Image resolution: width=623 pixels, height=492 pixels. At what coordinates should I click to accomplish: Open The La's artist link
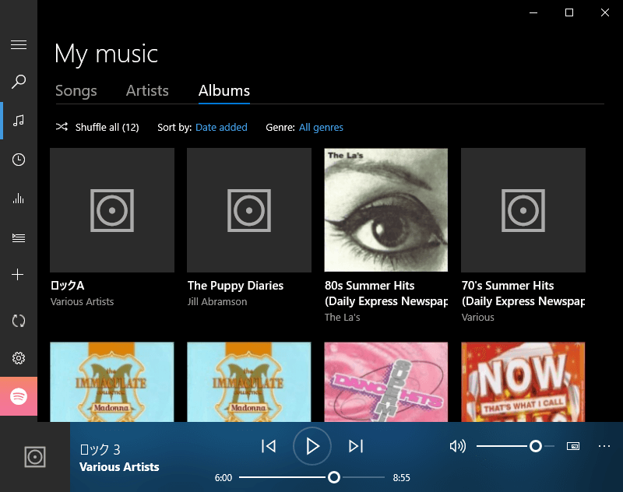(x=343, y=318)
